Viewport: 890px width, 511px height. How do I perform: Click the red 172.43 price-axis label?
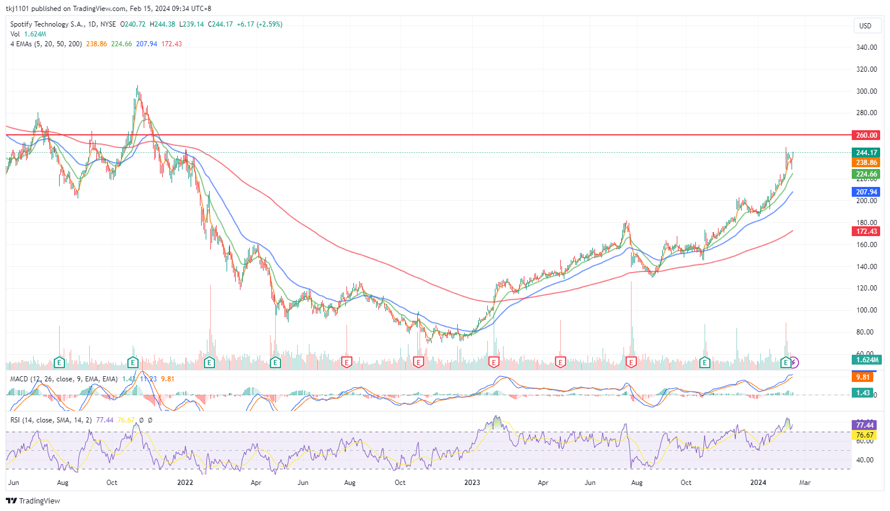[x=866, y=231]
